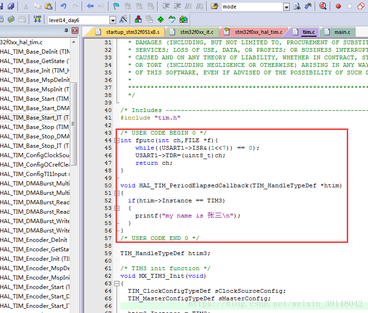Collapse the callback body at line 51
368x313 pixels.
click(117, 193)
